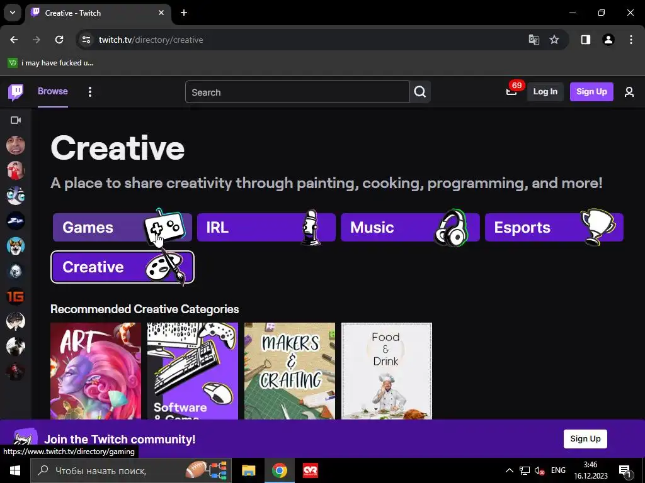The height and width of the screenshot is (483, 645).
Task: Toggle the browser side panel
Action: click(x=585, y=40)
